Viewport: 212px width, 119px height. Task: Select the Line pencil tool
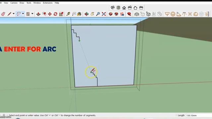pyautogui.click(x=9, y=14)
